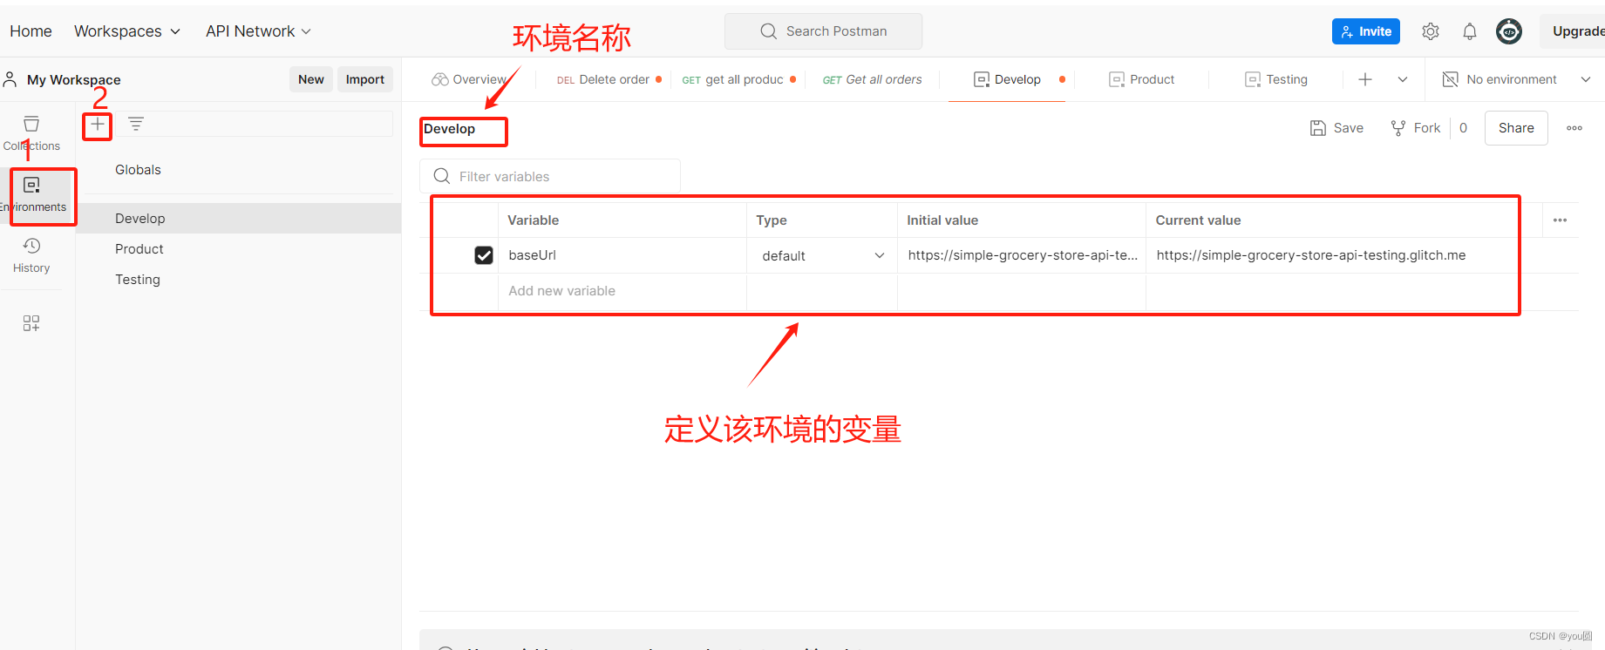Switch to the Get all orders tab

pos(873,79)
